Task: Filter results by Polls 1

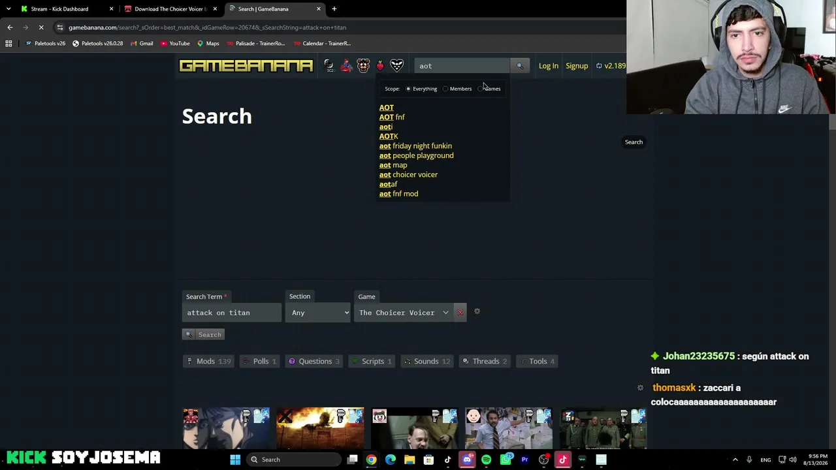Action: click(x=260, y=361)
